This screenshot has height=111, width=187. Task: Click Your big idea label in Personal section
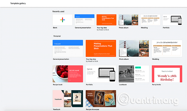coord(91,59)
